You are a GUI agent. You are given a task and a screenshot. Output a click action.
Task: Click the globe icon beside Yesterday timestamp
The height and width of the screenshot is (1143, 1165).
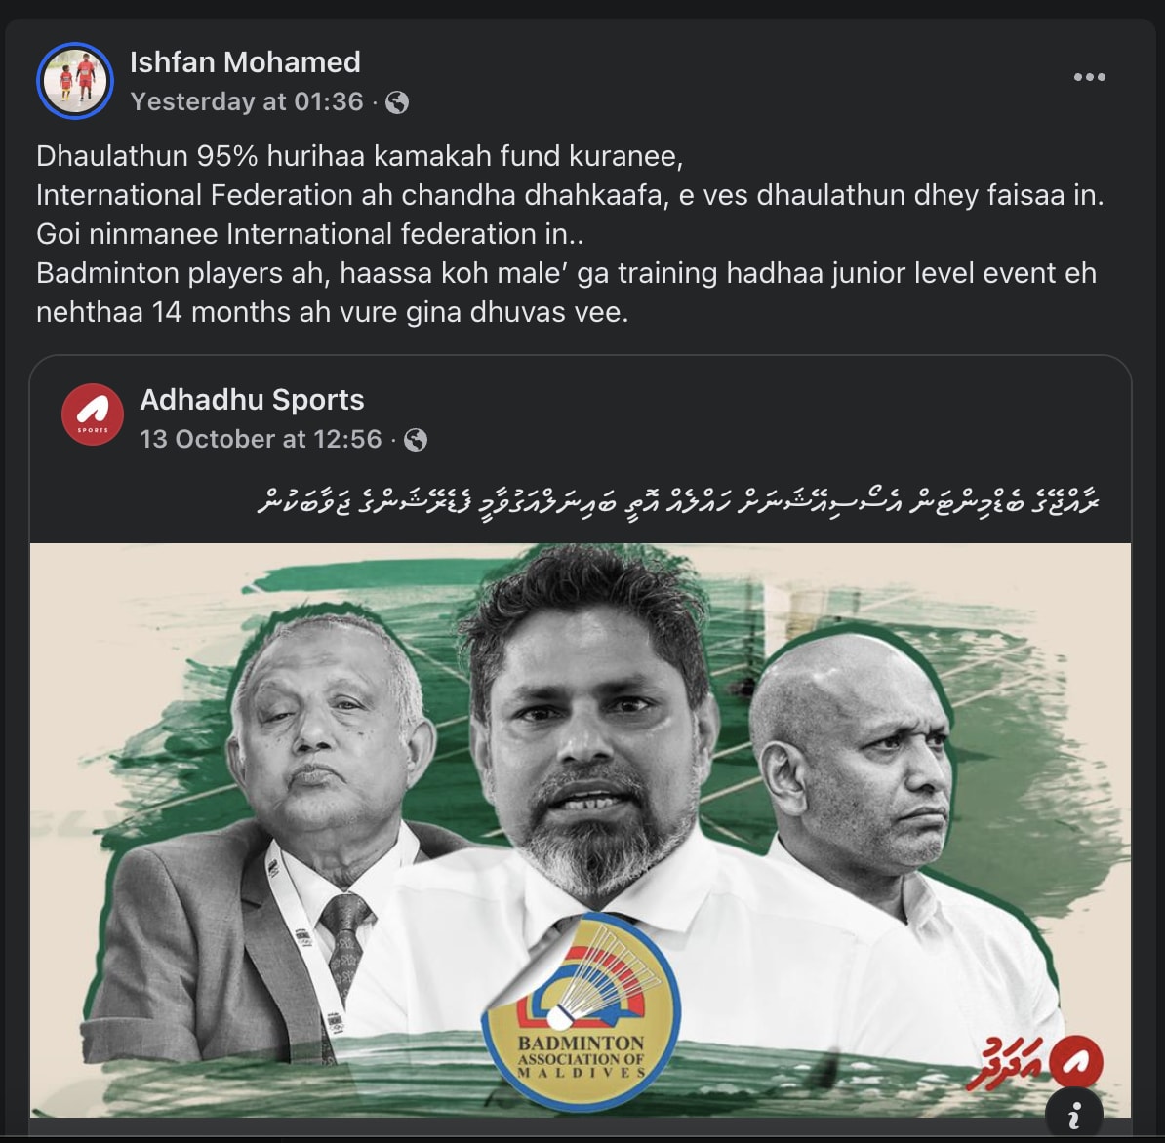[x=397, y=102]
